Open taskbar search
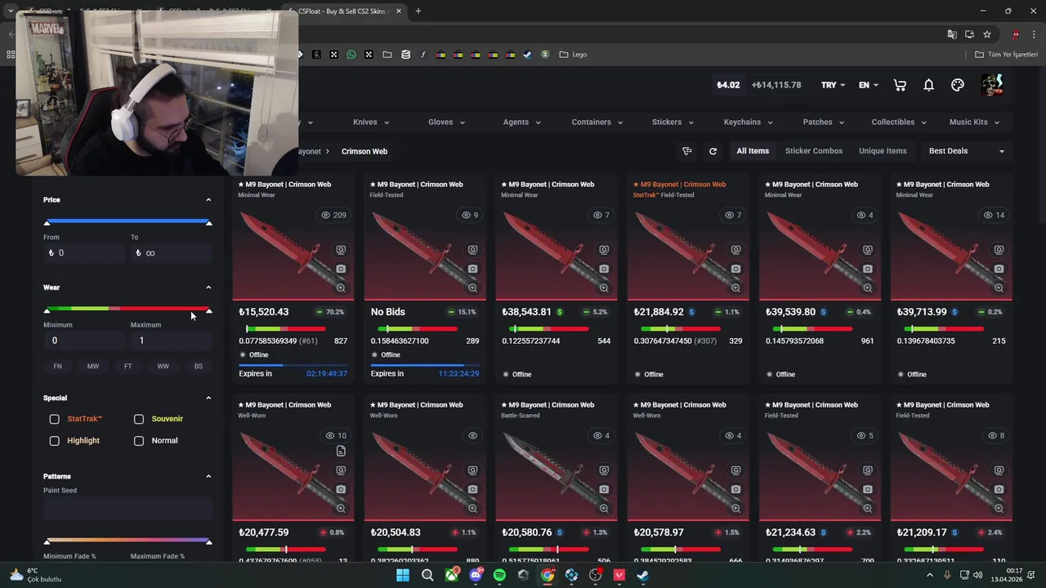Image resolution: width=1046 pixels, height=588 pixels. pos(427,575)
